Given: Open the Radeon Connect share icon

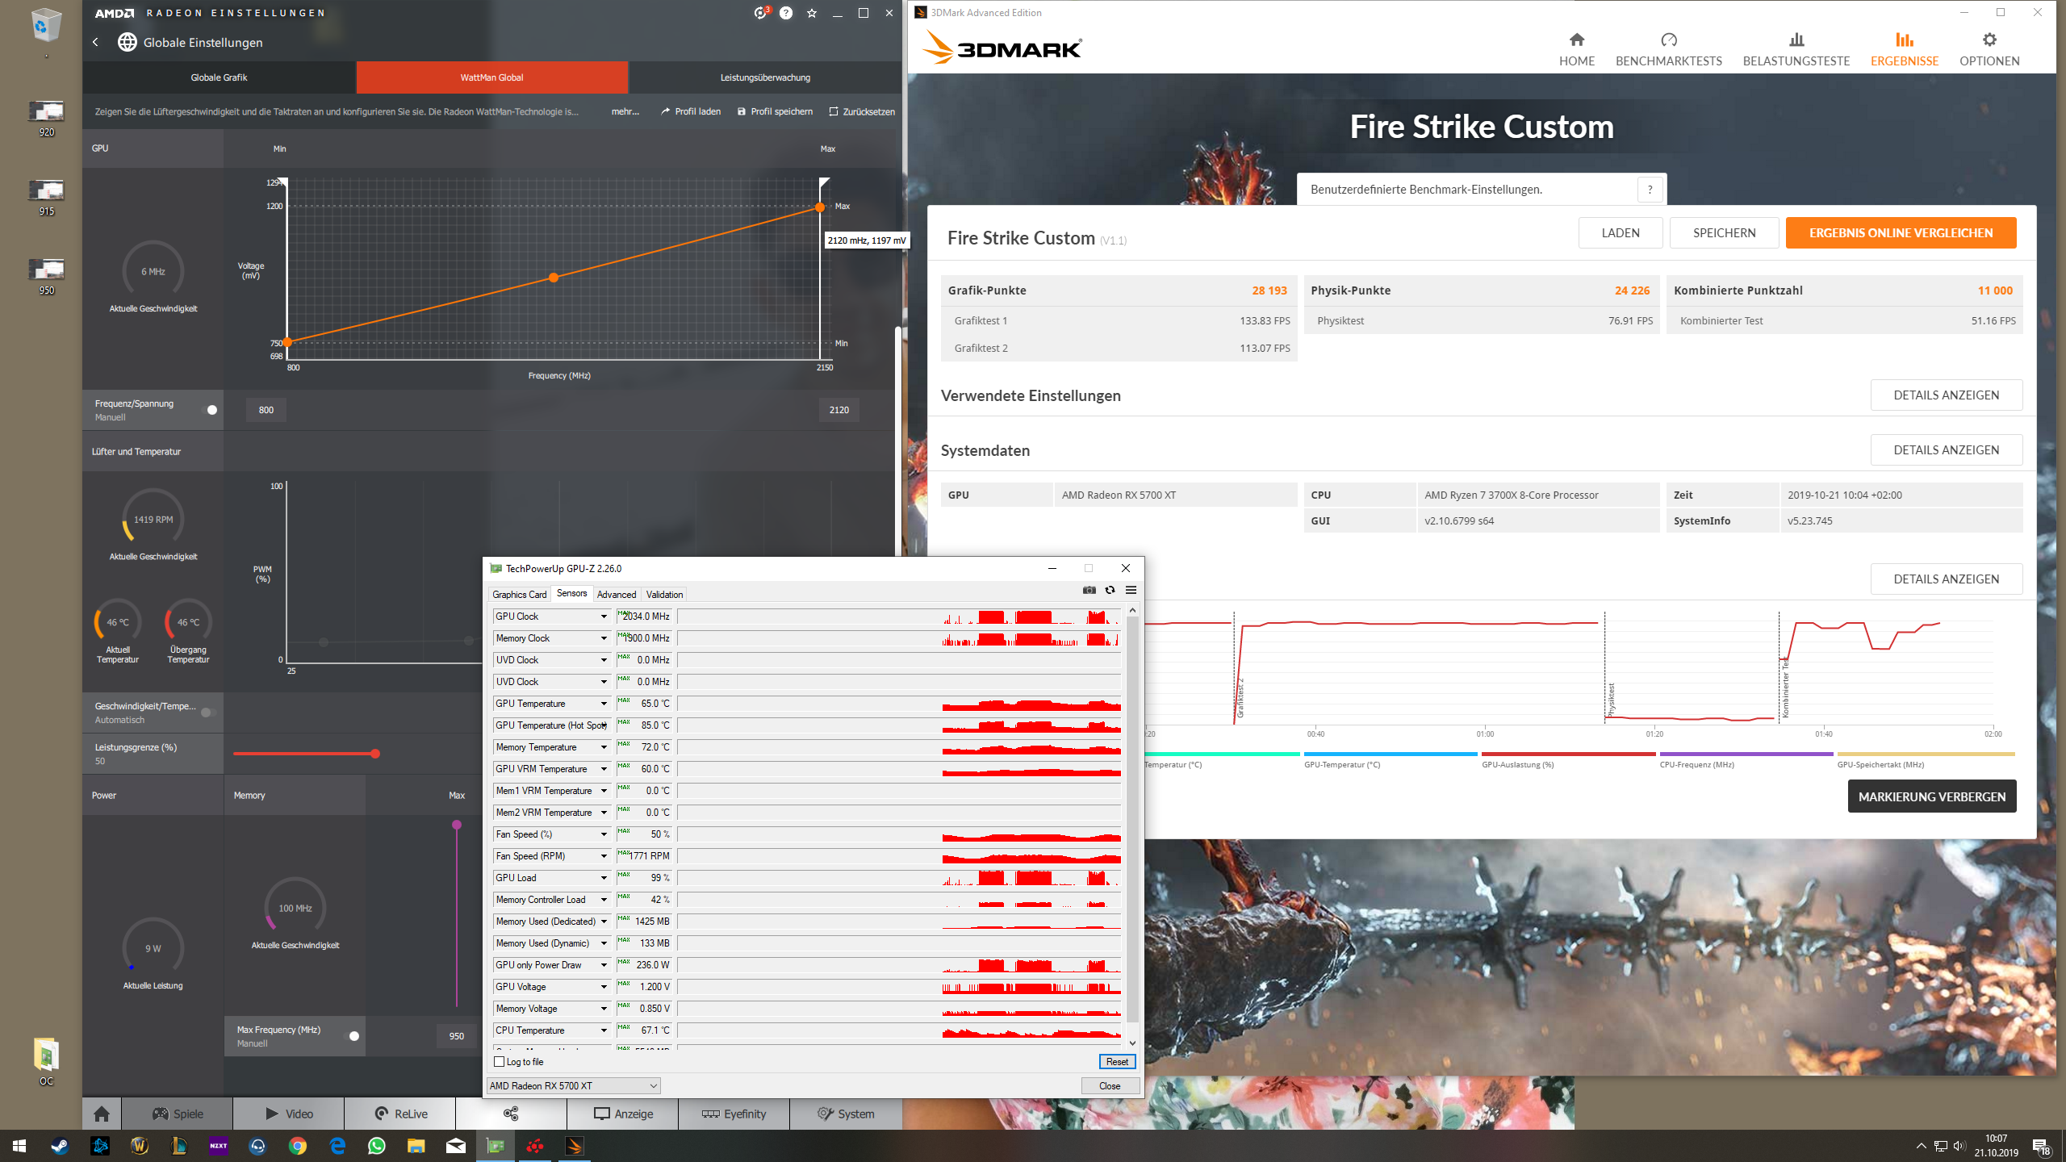Looking at the screenshot, I should [511, 1114].
